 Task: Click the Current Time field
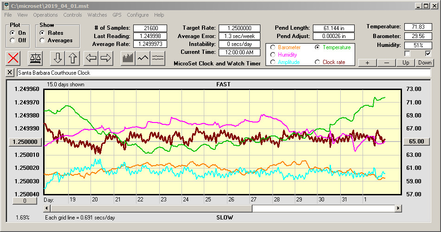click(x=240, y=52)
